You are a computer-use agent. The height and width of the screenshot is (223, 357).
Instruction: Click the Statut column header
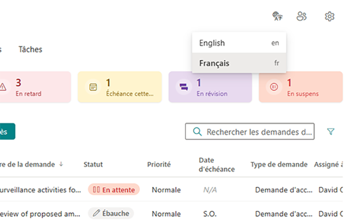pyautogui.click(x=93, y=164)
